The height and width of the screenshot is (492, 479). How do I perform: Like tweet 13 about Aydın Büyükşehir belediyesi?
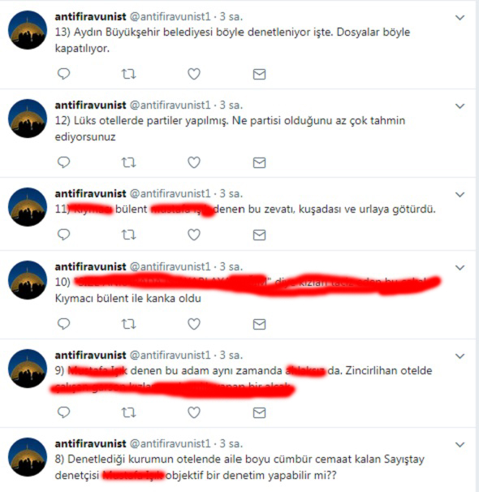(x=194, y=74)
